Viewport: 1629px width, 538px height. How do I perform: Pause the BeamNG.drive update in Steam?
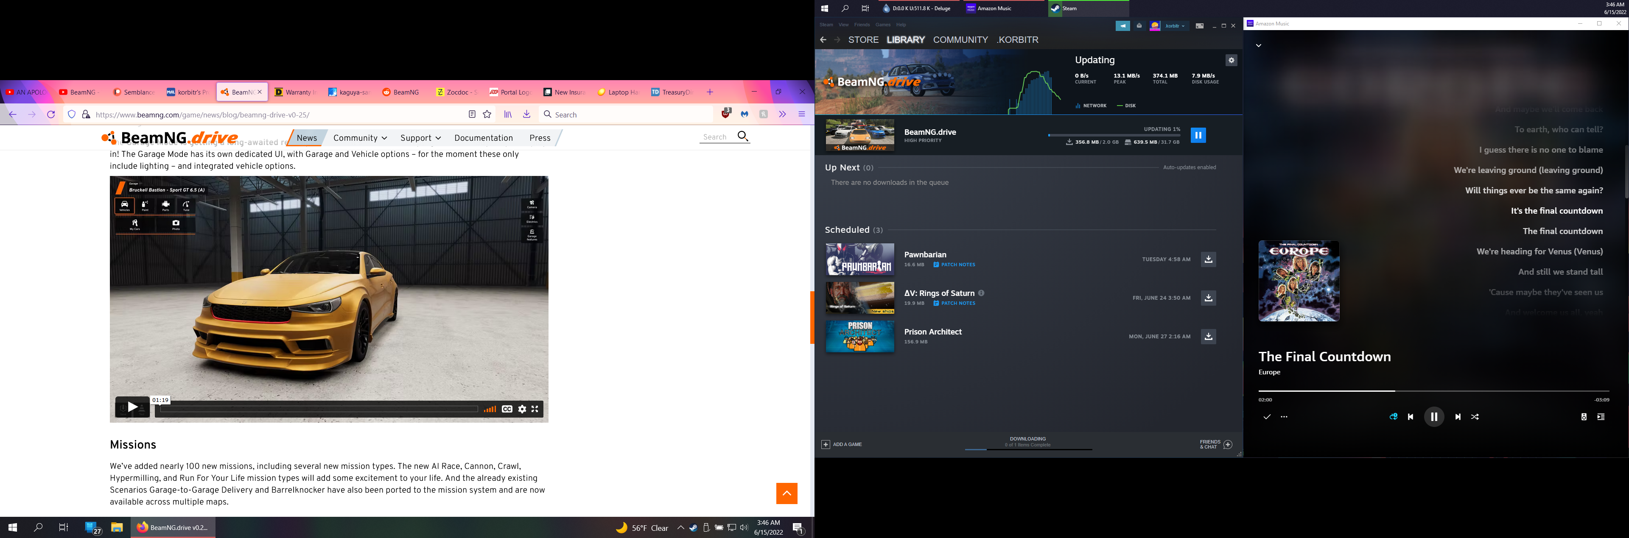[x=1198, y=135]
